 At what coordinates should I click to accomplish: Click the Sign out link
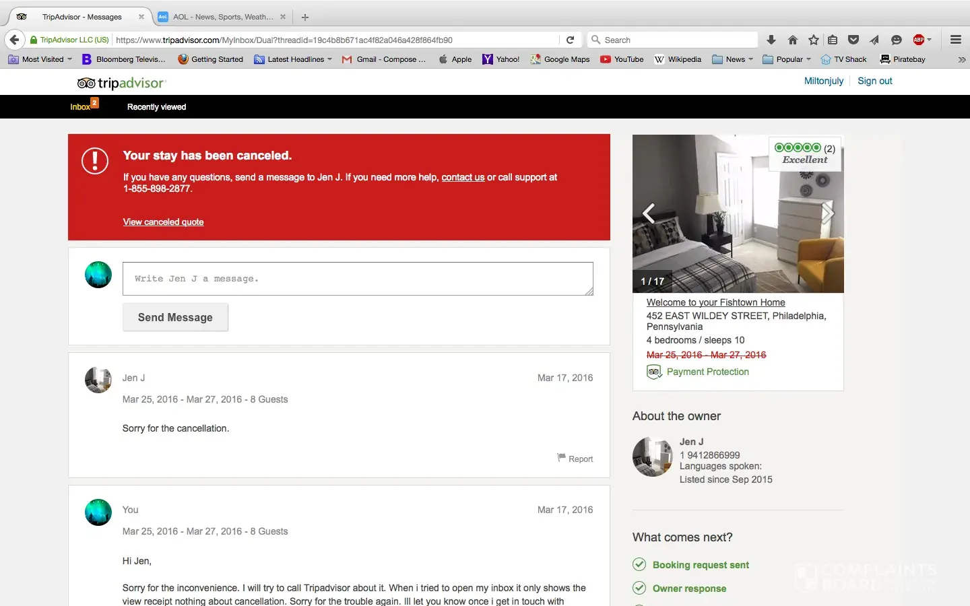coord(875,81)
